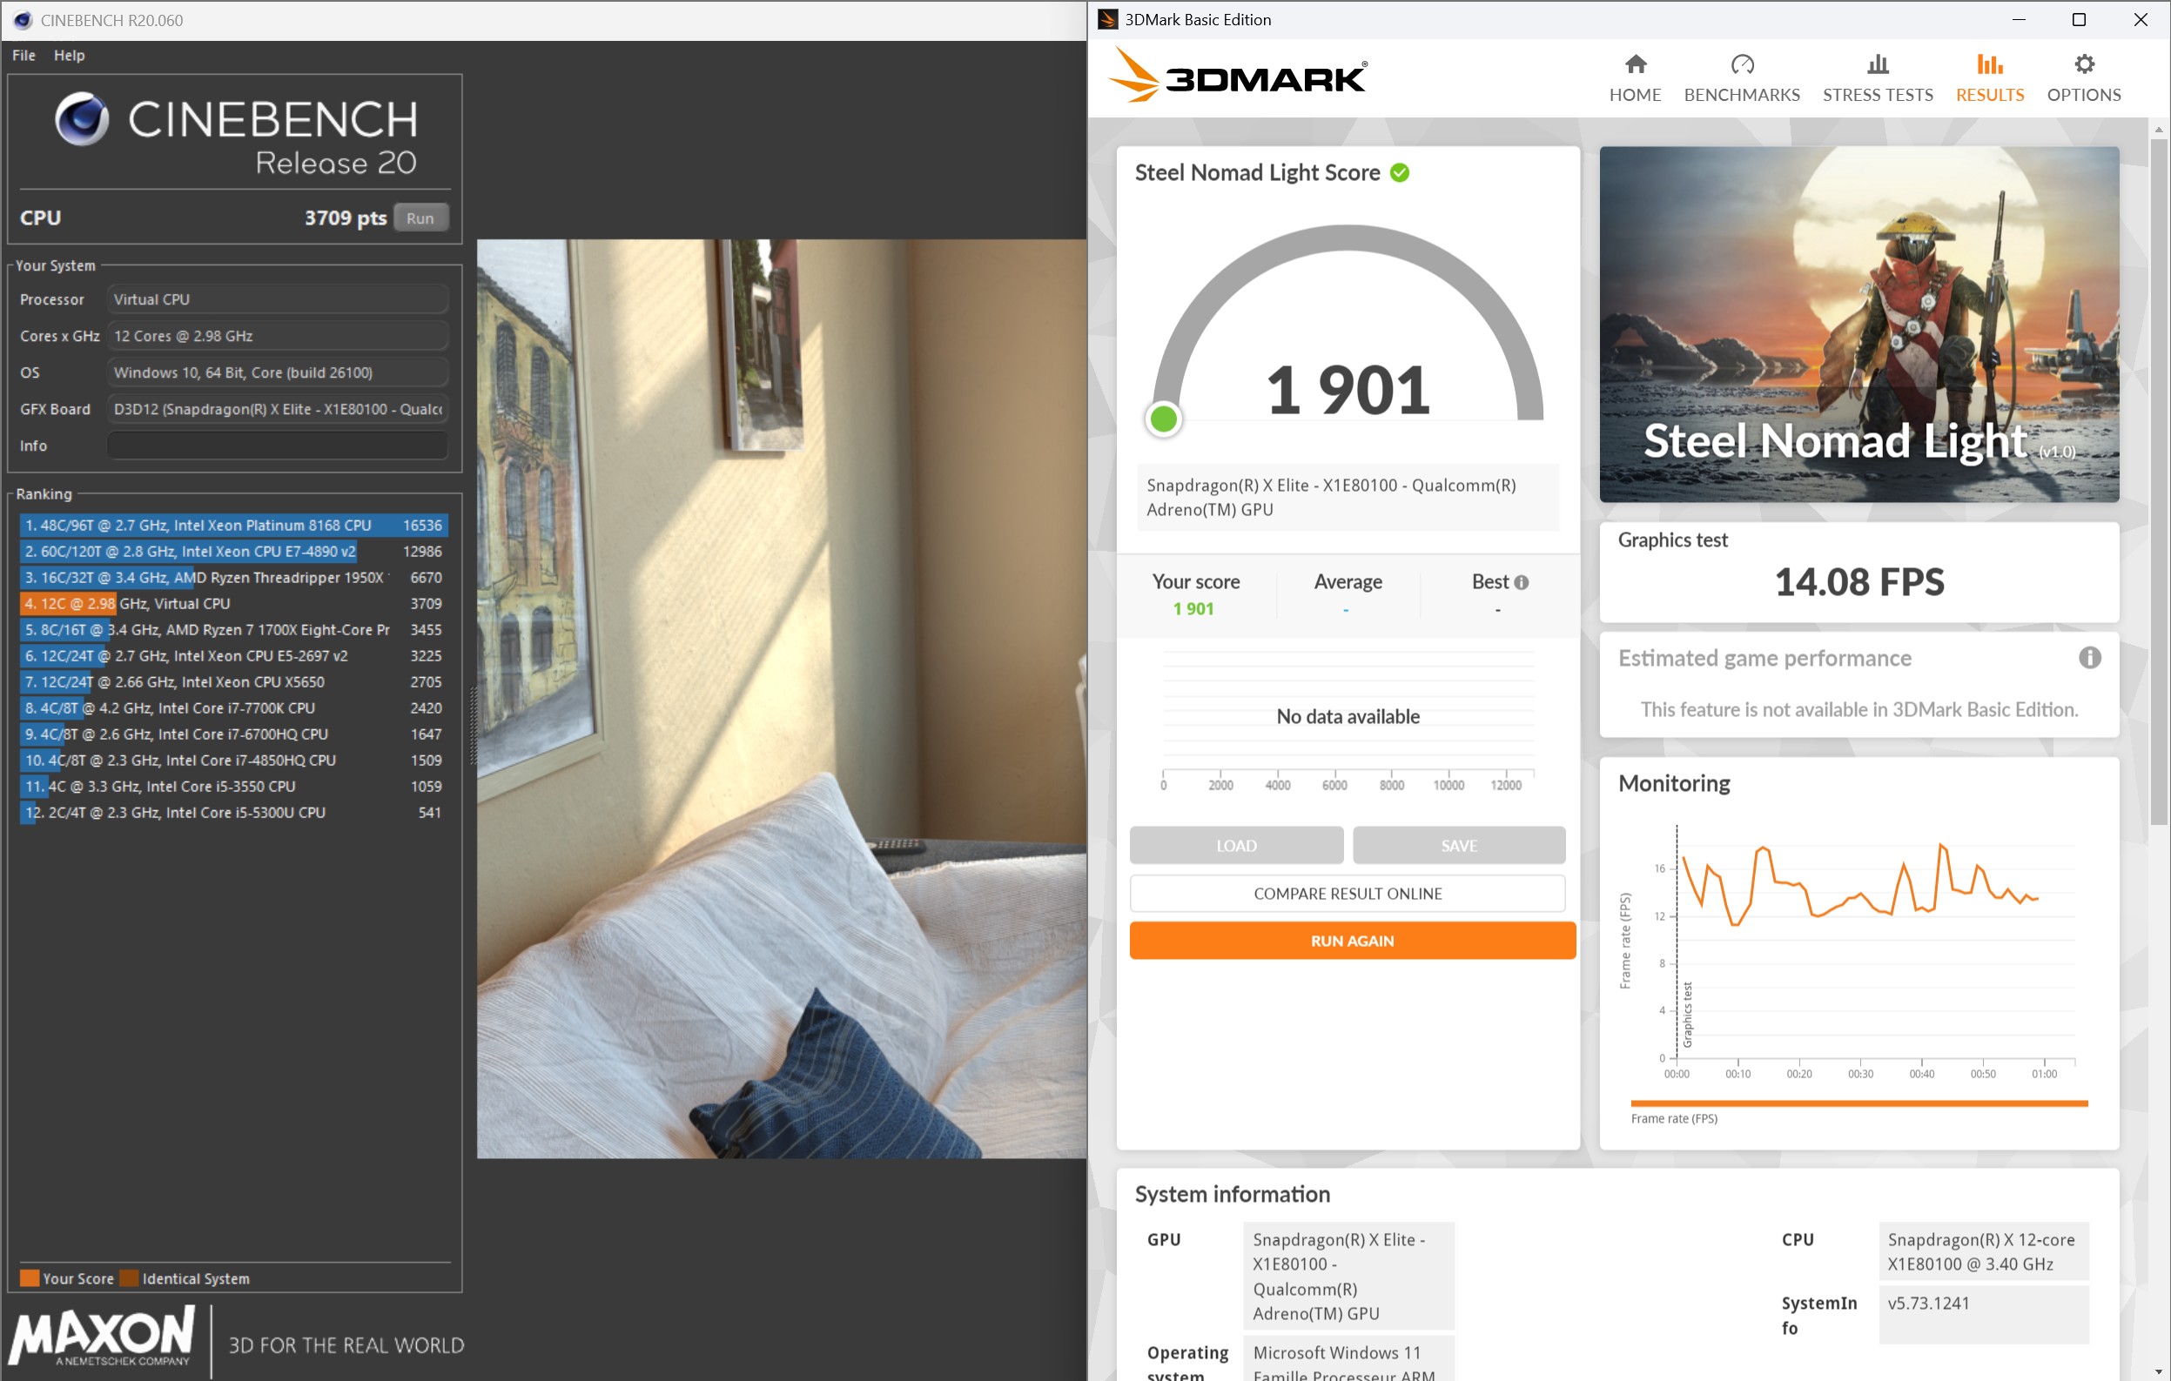Image resolution: width=2171 pixels, height=1381 pixels.
Task: Close the 3DMark Basic Edition window
Action: coord(2140,19)
